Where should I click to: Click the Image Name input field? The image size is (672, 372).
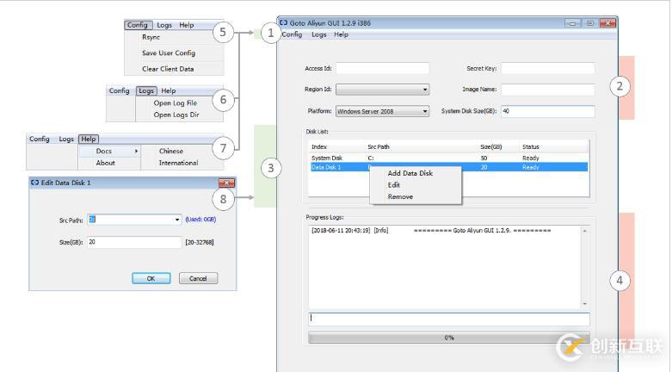coord(548,90)
